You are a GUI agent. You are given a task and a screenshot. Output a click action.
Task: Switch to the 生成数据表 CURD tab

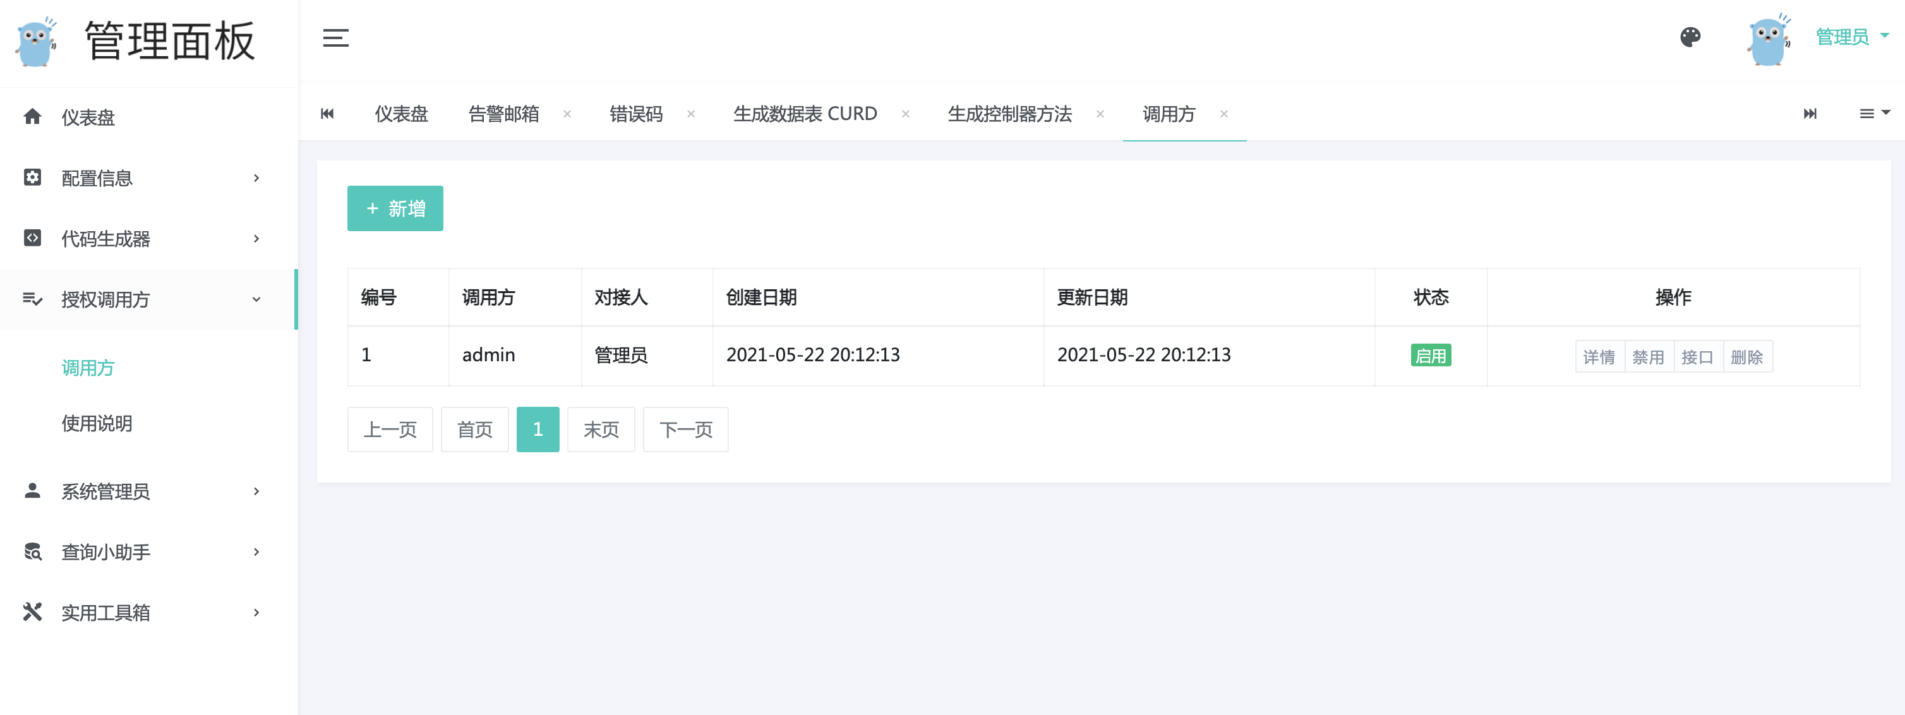click(x=805, y=114)
